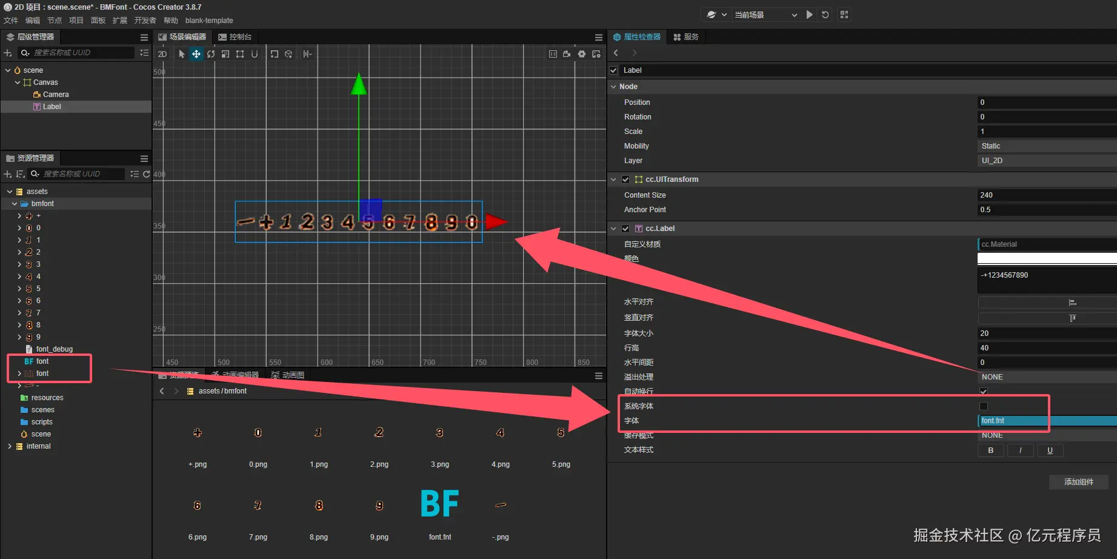Open the 编辑 menu
The width and height of the screenshot is (1117, 559).
point(33,21)
